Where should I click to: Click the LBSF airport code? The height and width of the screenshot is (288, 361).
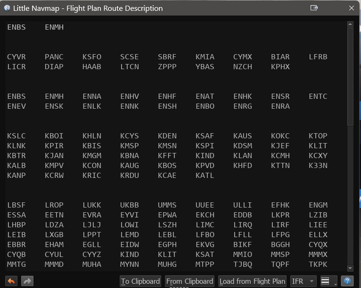click(x=16, y=205)
